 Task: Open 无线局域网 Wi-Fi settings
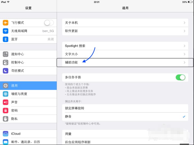pos(28,31)
